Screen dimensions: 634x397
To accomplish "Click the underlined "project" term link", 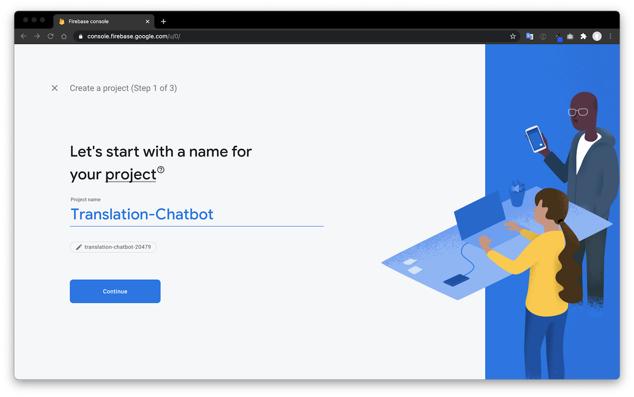I will point(131,175).
